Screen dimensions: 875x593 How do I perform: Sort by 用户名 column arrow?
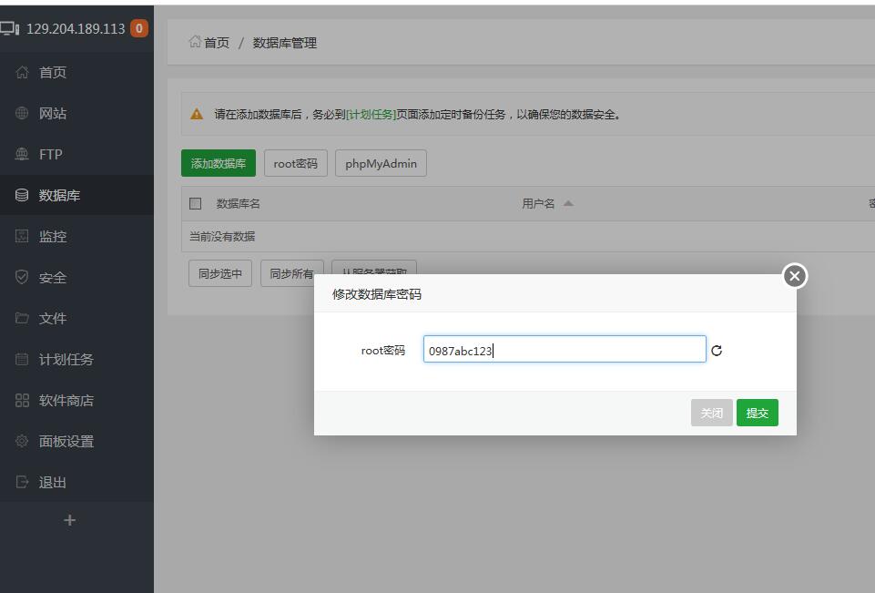tap(568, 204)
